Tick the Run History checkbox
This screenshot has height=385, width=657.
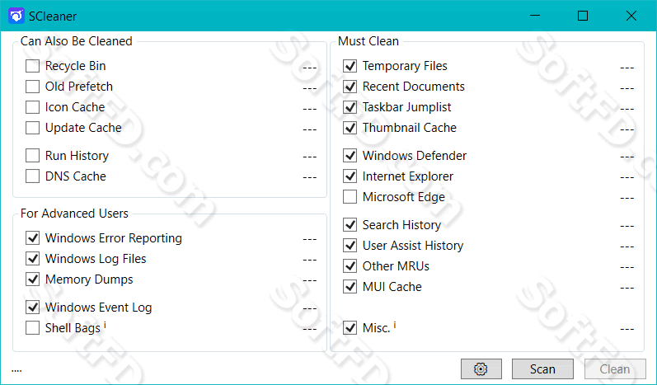(33, 156)
